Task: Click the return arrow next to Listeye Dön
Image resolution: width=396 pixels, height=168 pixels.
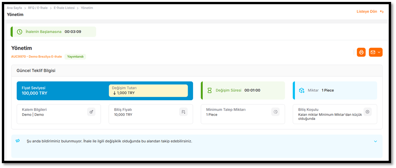Action: click(381, 11)
